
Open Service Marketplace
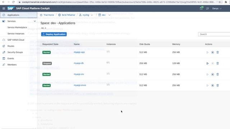[17, 27]
